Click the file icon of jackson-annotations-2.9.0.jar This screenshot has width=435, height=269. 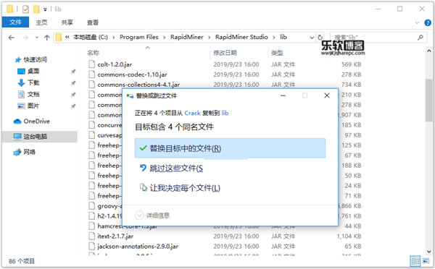point(91,246)
